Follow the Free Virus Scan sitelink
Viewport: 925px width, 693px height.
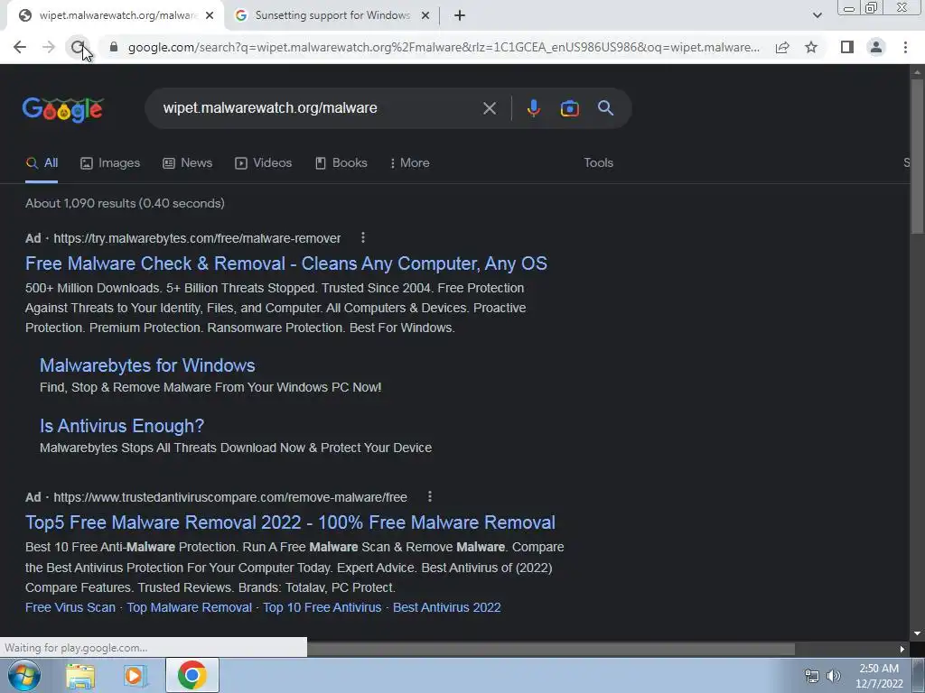point(70,607)
